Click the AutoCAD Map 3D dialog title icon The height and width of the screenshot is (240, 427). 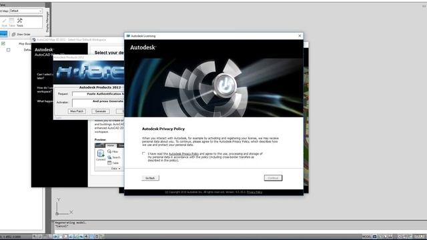[34, 40]
